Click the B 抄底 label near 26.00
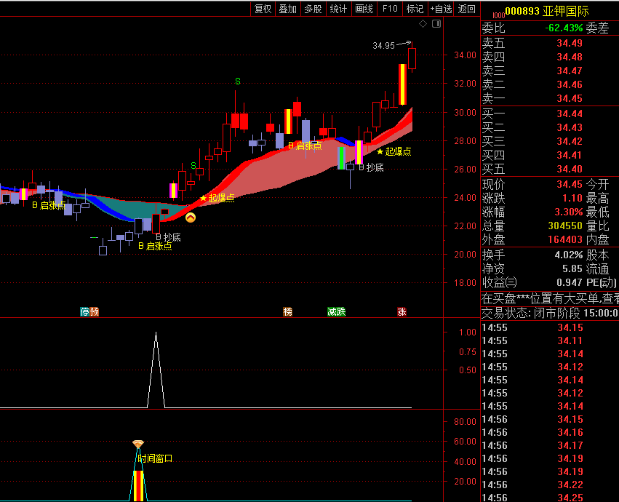 (x=371, y=168)
